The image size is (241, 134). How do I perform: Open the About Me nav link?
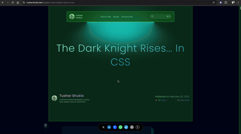(106, 17)
